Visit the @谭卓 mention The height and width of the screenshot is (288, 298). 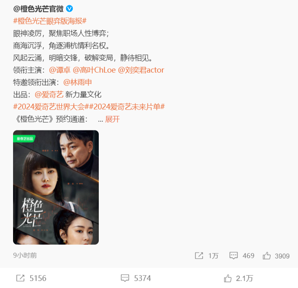[x=60, y=70]
